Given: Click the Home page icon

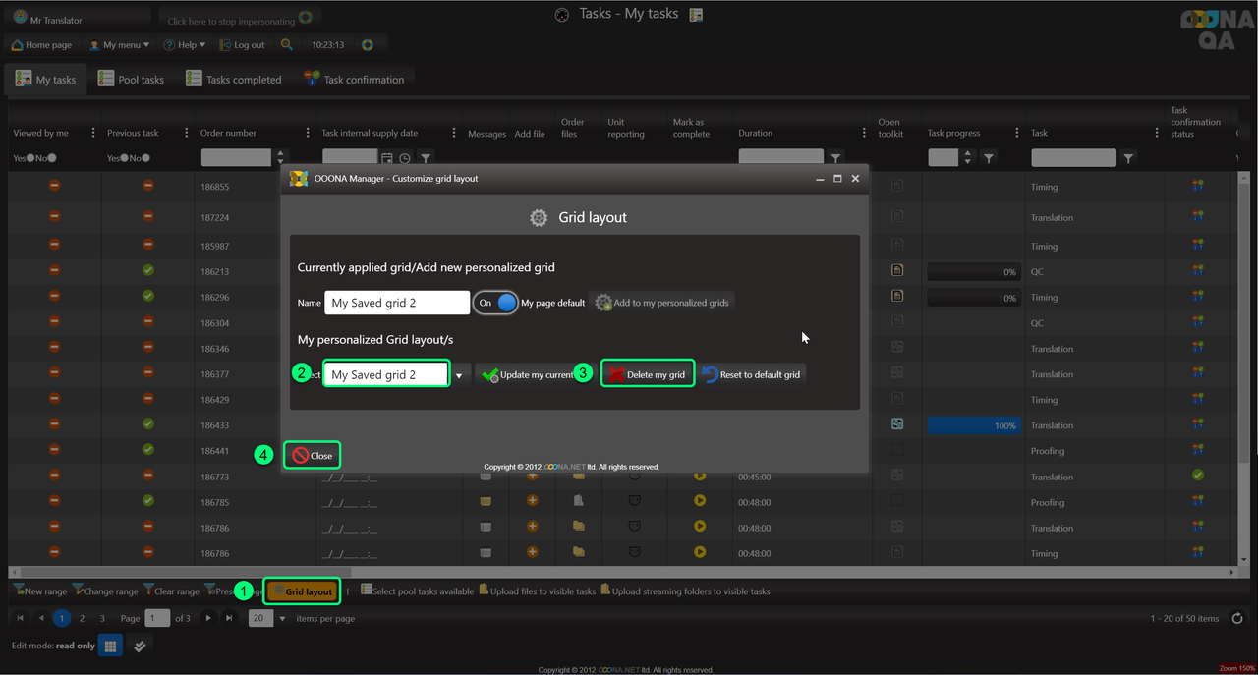Looking at the screenshot, I should (x=18, y=45).
